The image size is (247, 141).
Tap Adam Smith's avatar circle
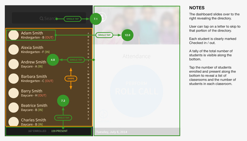pyautogui.click(x=14, y=35)
